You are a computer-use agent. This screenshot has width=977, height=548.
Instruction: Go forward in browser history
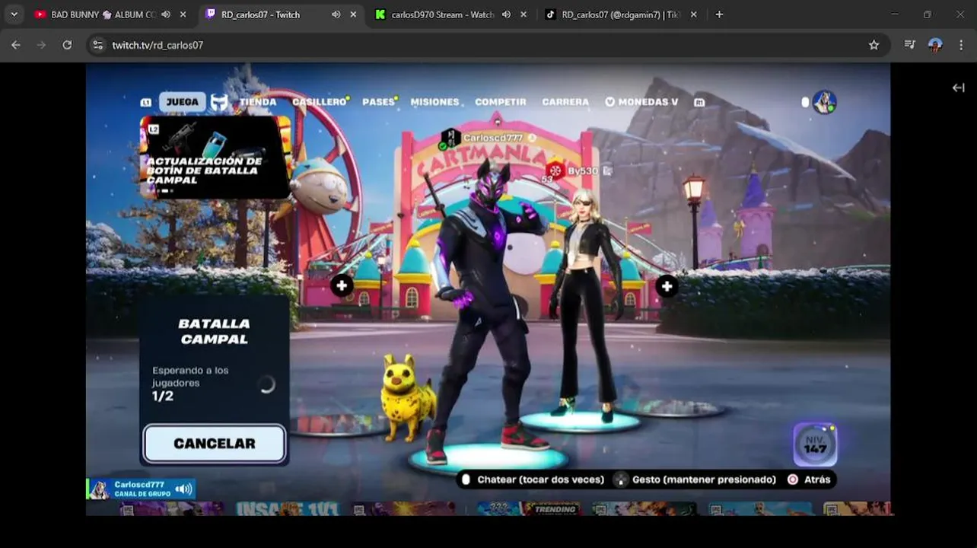[x=41, y=45]
